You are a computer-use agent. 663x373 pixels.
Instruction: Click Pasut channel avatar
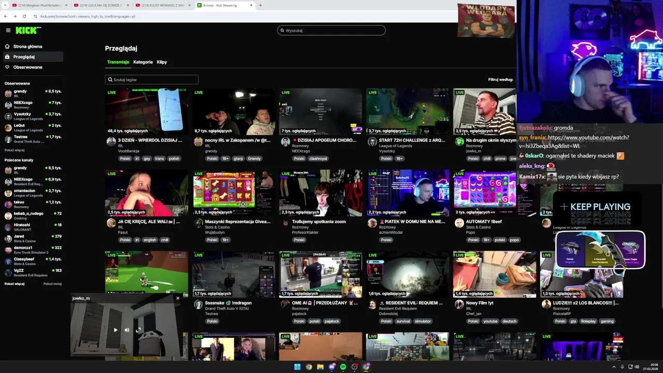pyautogui.click(x=111, y=223)
